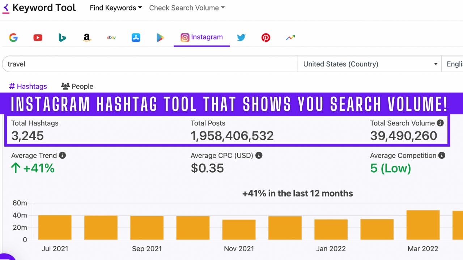Image resolution: width=463 pixels, height=260 pixels.
Task: Click the Jan 2022 chart bar
Action: click(x=331, y=230)
